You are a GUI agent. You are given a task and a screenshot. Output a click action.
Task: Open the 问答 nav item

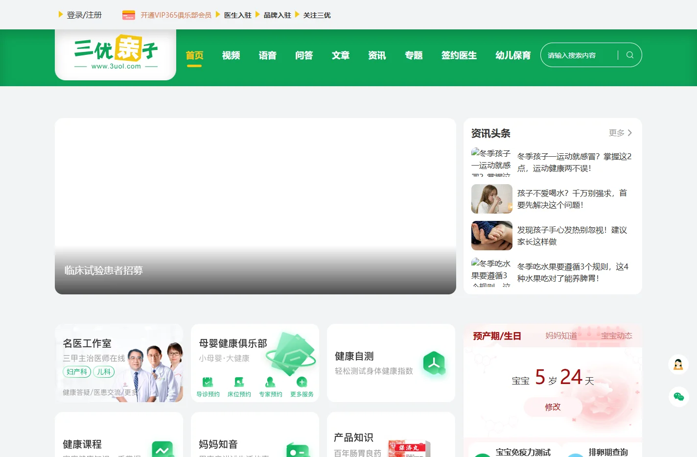[304, 55]
